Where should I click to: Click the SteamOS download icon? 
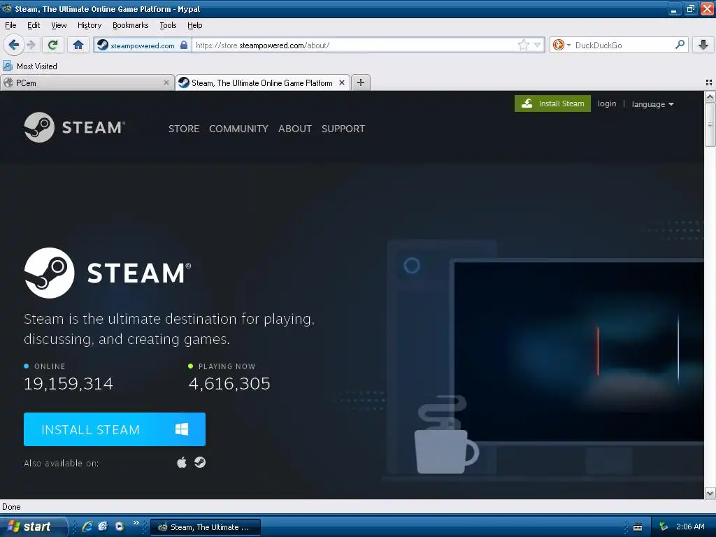(200, 463)
